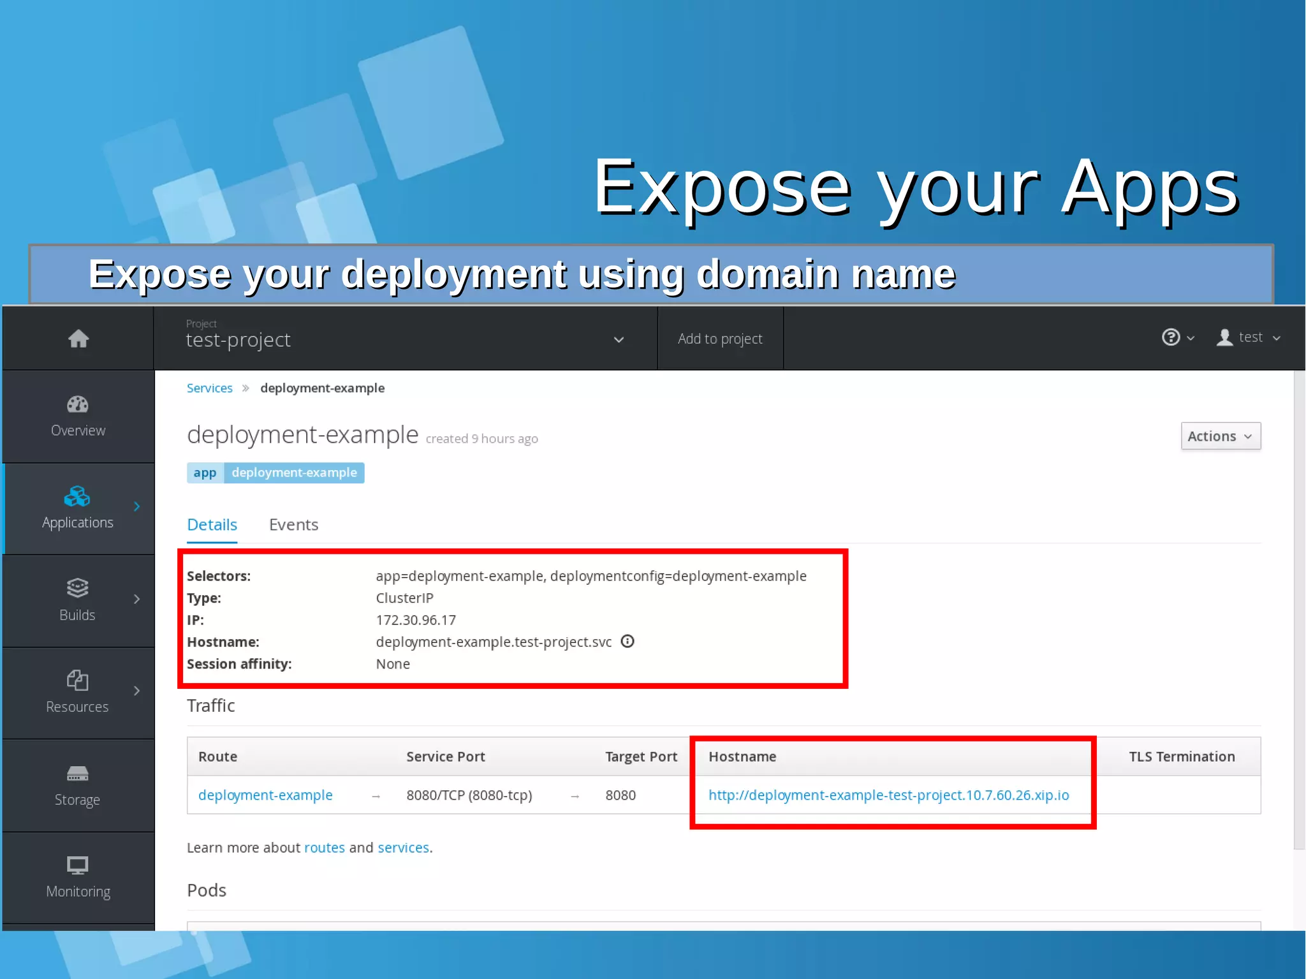Open the services documentation link
The height and width of the screenshot is (979, 1306).
coord(403,848)
